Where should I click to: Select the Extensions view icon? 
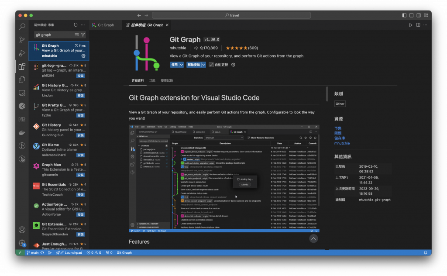point(22,66)
